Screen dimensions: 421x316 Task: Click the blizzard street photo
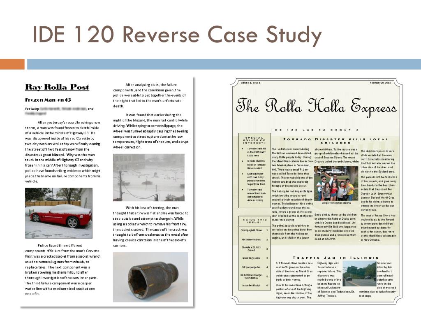tap(149, 177)
